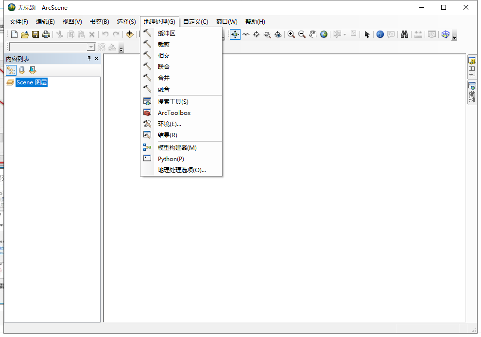481x337 pixels.
Task: Open the 文件(F) menu
Action: [19, 22]
